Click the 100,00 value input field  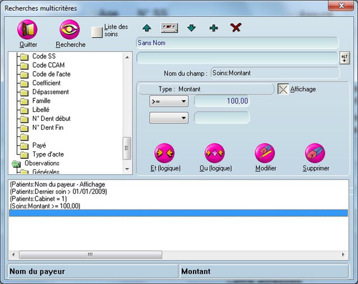[x=222, y=101]
